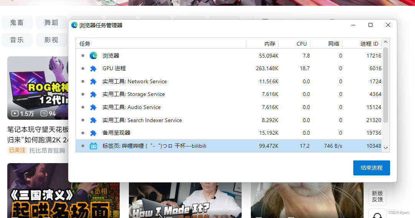415x218 pixels.
Task: Select the 实用工具: Storage Service row
Action: (x=229, y=94)
